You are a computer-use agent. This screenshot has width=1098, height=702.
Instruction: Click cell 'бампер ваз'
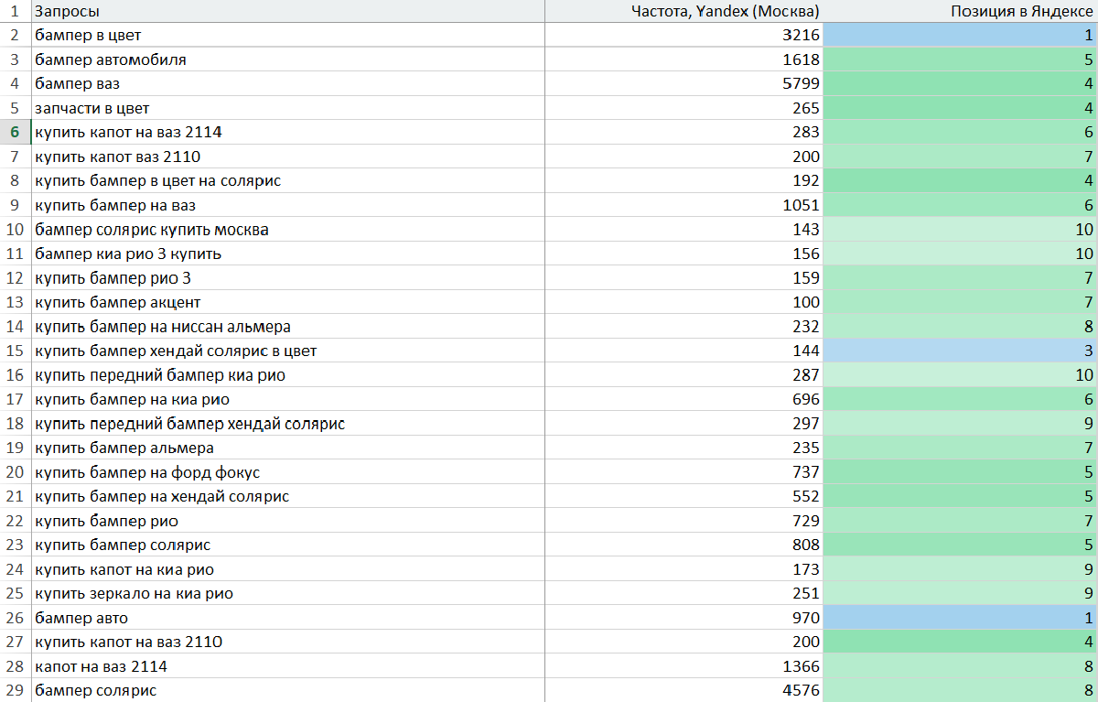coord(288,83)
